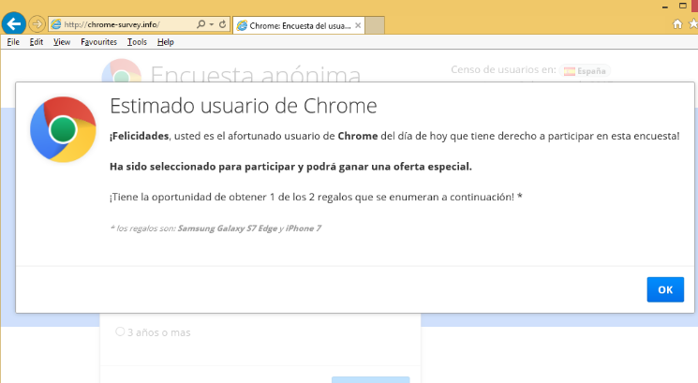Maximize the browser window
698x383 pixels.
[x=683, y=6]
